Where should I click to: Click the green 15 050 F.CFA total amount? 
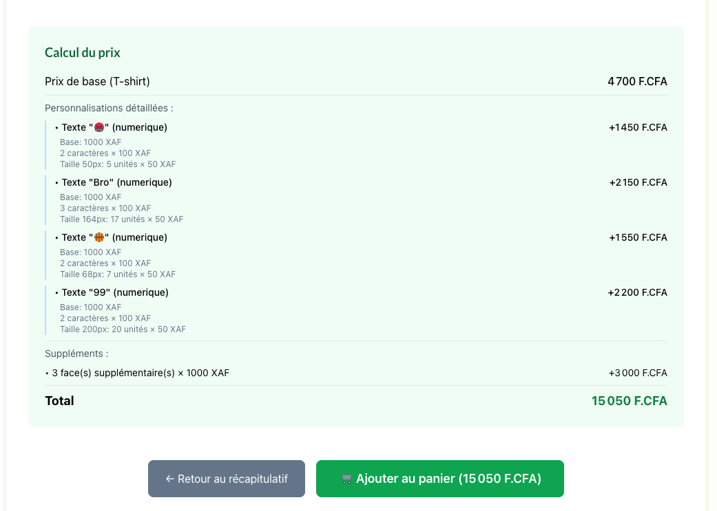point(629,400)
